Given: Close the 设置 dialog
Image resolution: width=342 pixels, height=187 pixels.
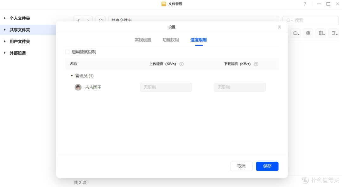Looking at the screenshot, I should coord(279,27).
